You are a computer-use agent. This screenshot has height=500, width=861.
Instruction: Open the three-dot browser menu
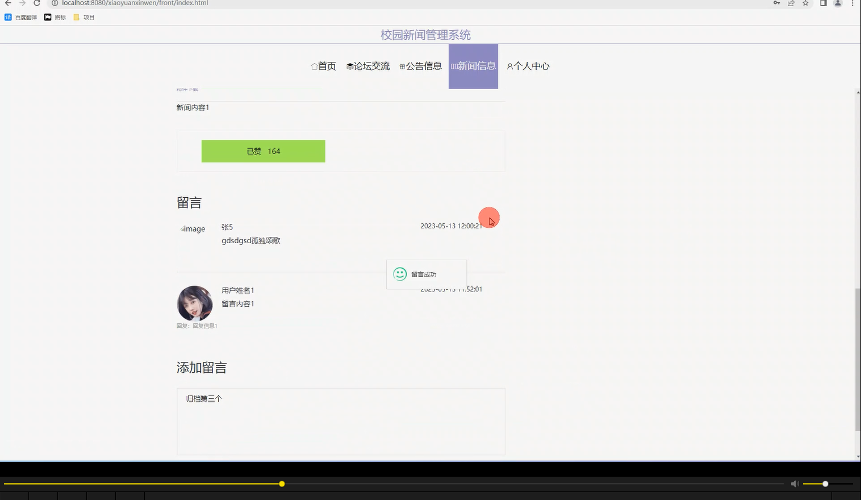[852, 3]
